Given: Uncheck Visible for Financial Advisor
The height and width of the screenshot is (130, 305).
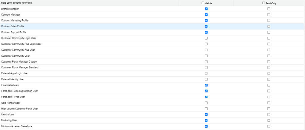Looking at the screenshot, I should (206, 85).
